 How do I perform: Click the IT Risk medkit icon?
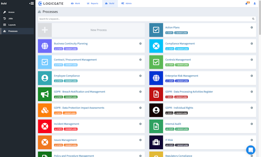[156, 142]
